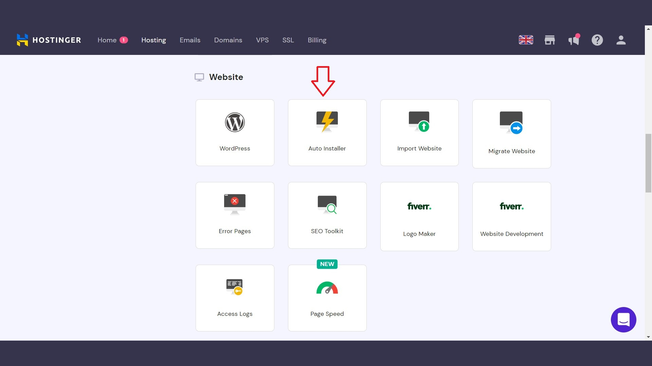
Task: Open the SEO Toolkit label
Action: click(327, 231)
